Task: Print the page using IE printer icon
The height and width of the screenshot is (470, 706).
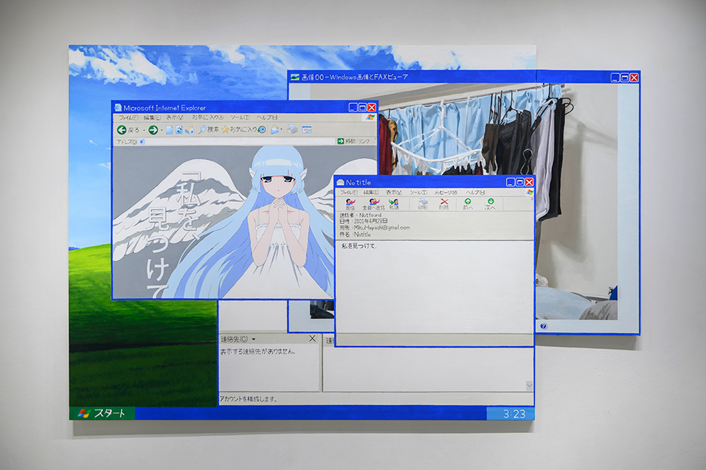Action: (293, 129)
